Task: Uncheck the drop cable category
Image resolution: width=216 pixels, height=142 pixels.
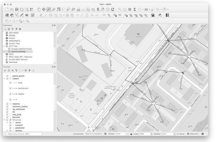Action: pyautogui.click(x=10, y=83)
